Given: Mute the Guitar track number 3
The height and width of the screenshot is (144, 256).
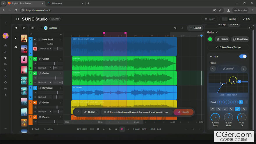Looking at the screenshot, I should [35, 73].
